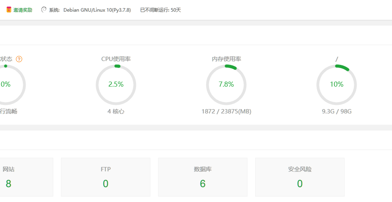Open the 安全风险 card showing 0
392x202 pixels.
[300, 177]
